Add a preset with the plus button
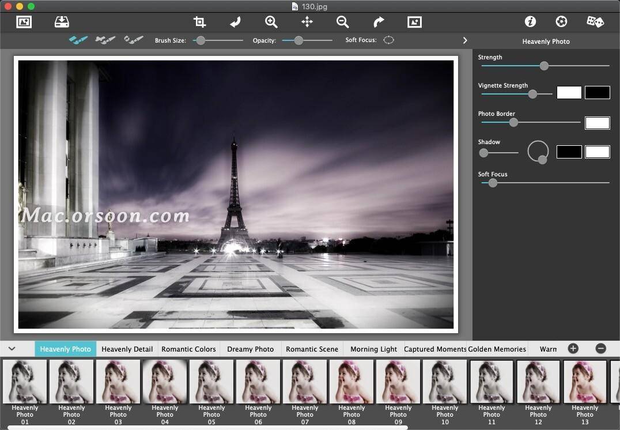 tap(573, 348)
